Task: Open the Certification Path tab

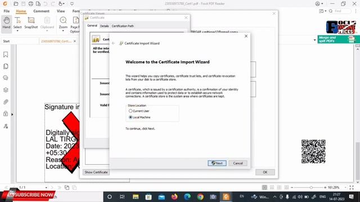Action: 123,26
